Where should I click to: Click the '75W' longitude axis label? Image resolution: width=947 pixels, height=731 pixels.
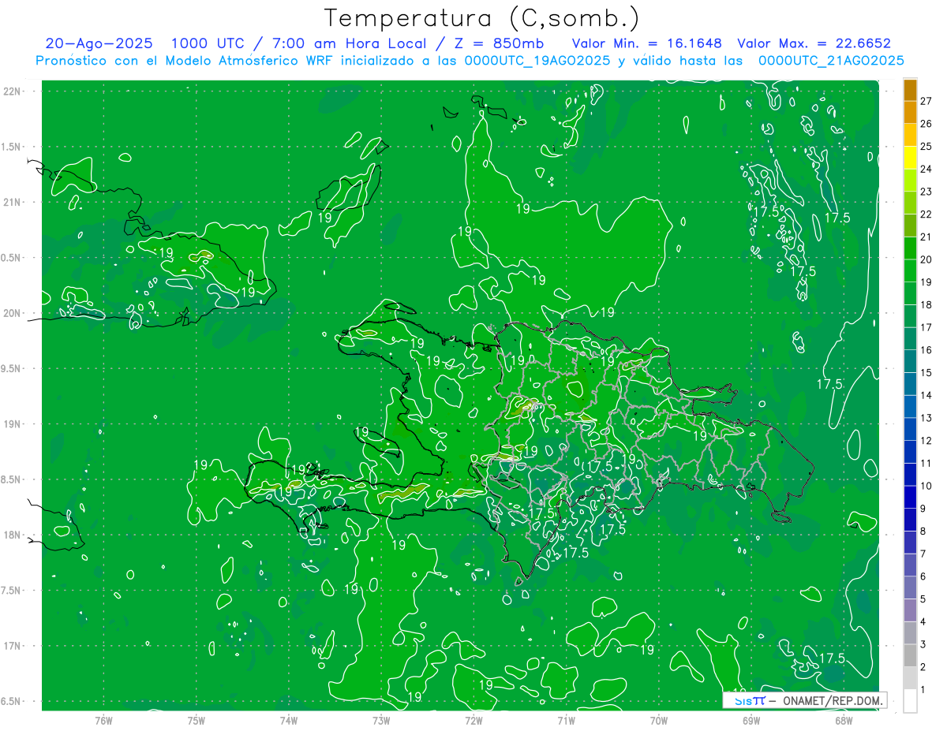pyautogui.click(x=197, y=720)
